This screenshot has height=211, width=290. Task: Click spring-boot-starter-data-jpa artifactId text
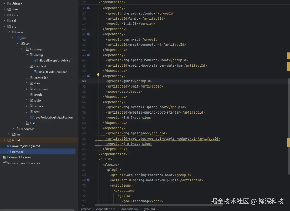click(155, 66)
